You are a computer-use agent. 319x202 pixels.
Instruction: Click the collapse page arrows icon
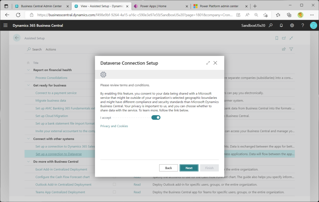pos(291,38)
